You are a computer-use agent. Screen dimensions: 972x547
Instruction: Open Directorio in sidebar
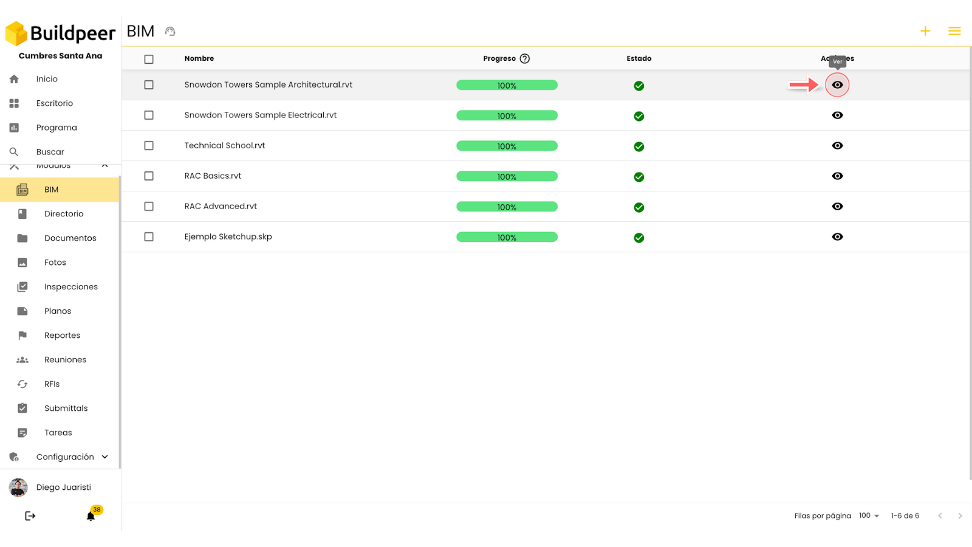coord(64,214)
